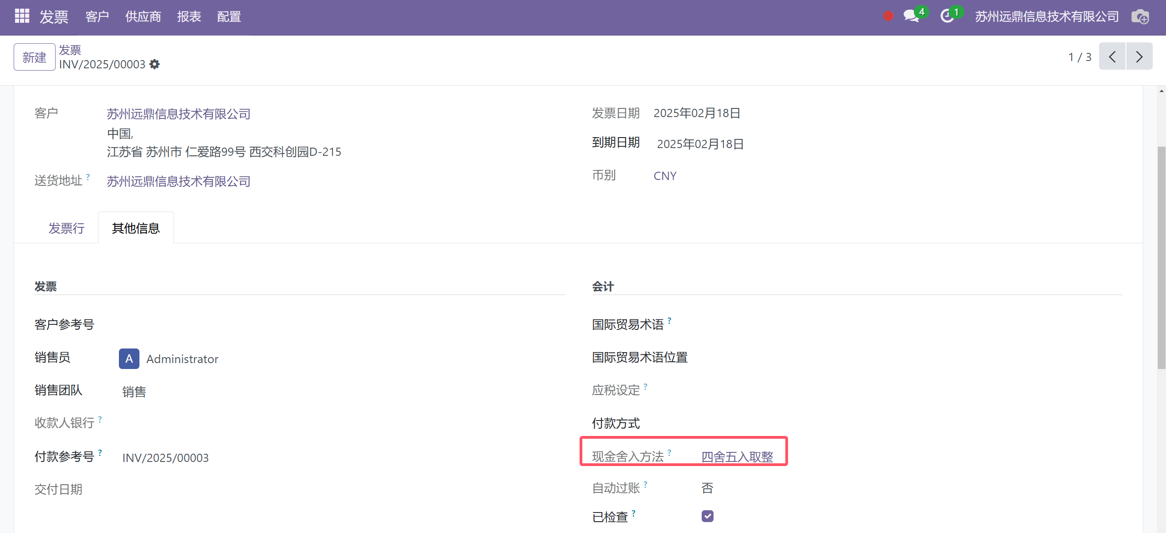The height and width of the screenshot is (533, 1166).
Task: Open the activities clock icon
Action: [x=947, y=16]
